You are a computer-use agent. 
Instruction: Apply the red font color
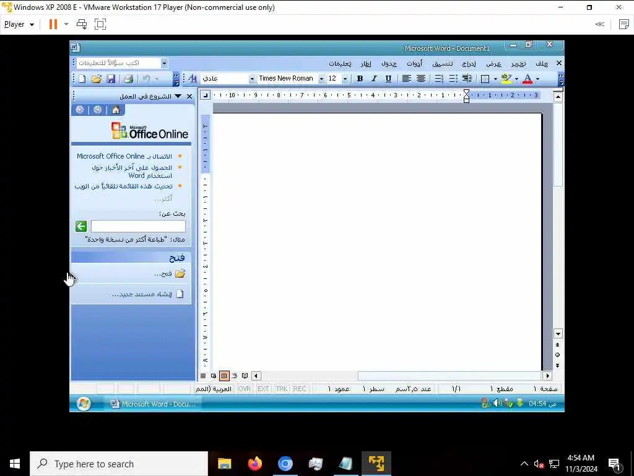tap(528, 79)
